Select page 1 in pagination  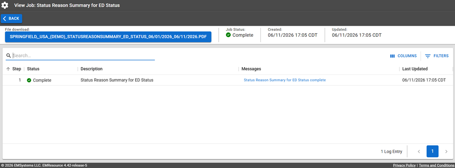pyautogui.click(x=432, y=151)
